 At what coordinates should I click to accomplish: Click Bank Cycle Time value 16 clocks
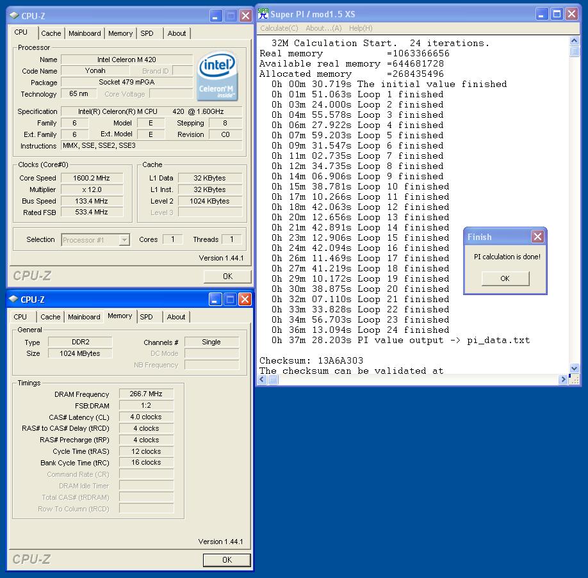[x=146, y=462]
